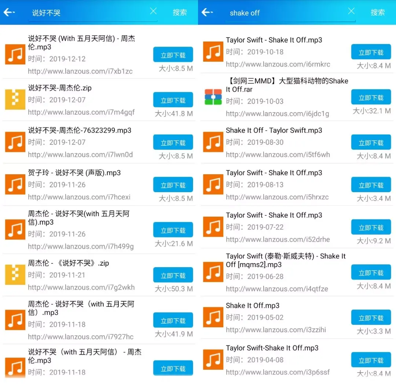
Task: Select title 说好不哭-周杰伦.zip
Action: (60, 88)
